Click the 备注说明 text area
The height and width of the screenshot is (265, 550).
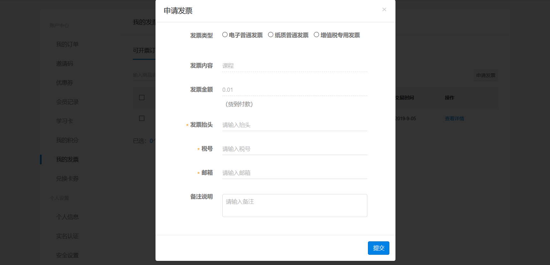click(x=294, y=206)
